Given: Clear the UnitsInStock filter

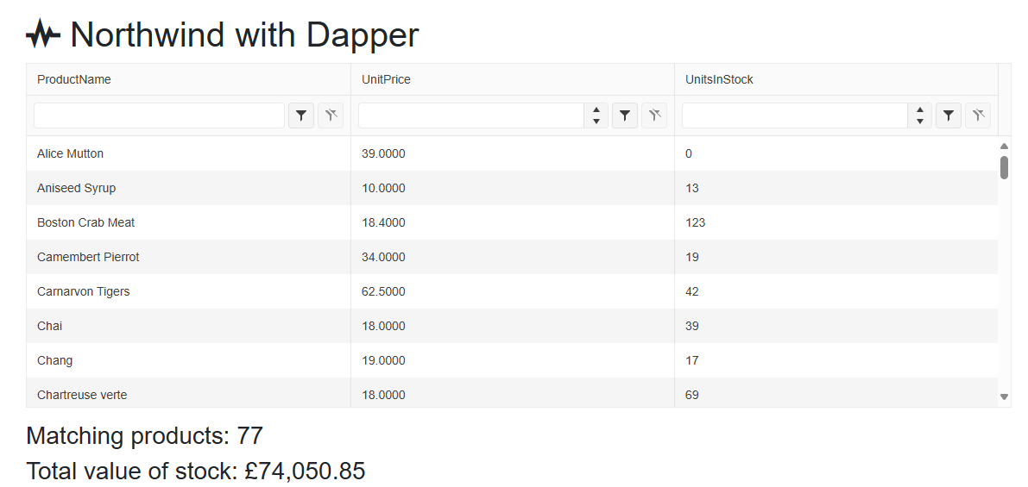Looking at the screenshot, I should (x=978, y=116).
